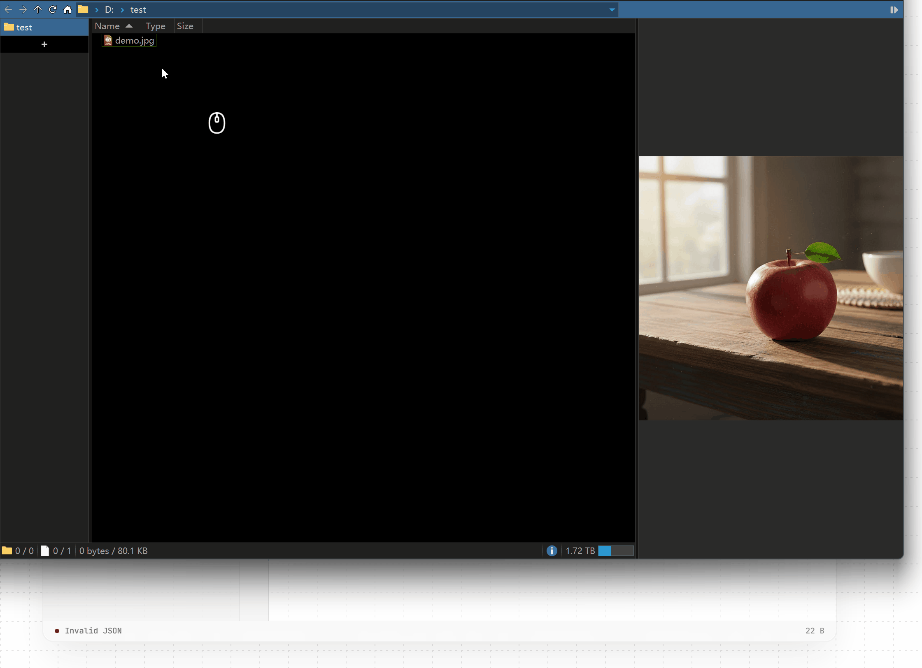
Task: Select the demo.jpg file entry
Action: [134, 40]
